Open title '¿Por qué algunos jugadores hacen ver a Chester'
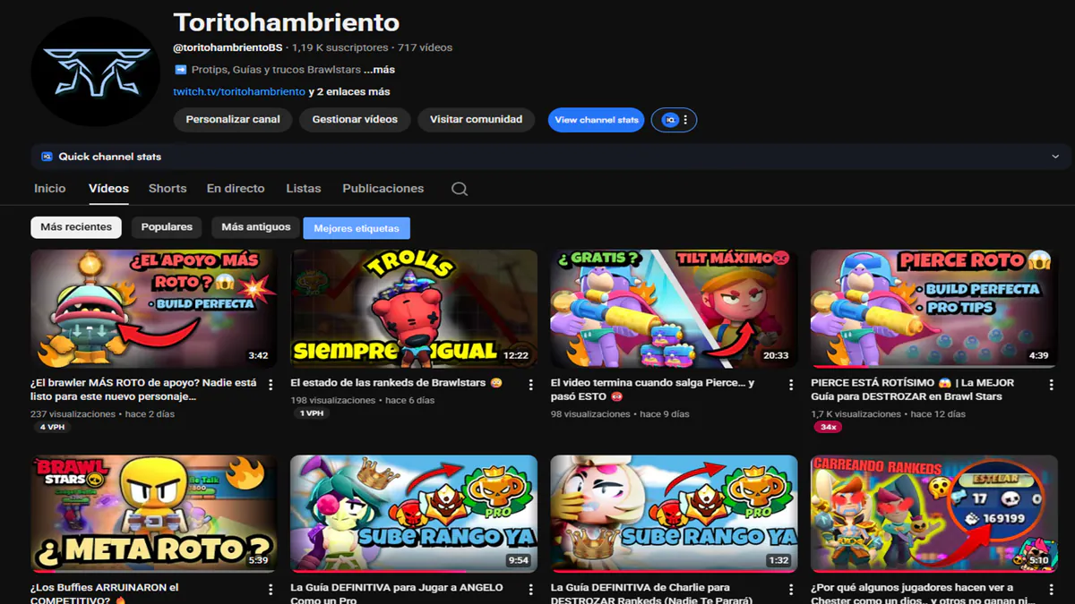This screenshot has height=604, width=1075. point(923,593)
